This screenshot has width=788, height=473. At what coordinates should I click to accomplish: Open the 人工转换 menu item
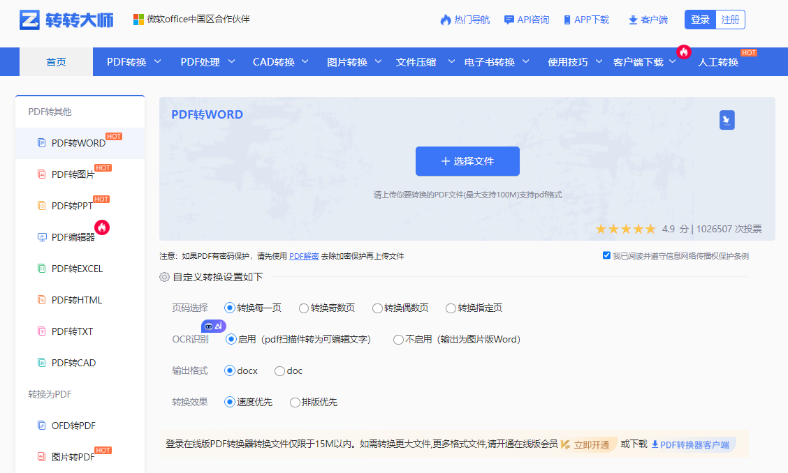coord(718,61)
